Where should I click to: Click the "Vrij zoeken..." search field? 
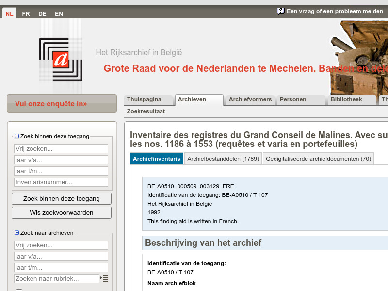click(x=61, y=148)
